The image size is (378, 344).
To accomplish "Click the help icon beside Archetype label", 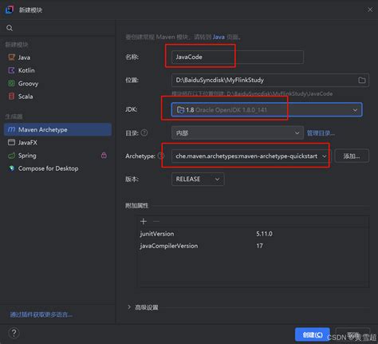I will tap(161, 156).
